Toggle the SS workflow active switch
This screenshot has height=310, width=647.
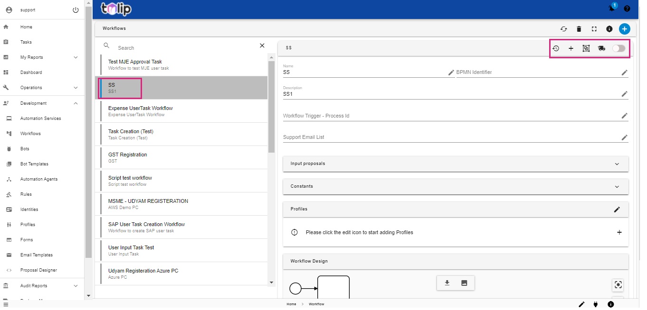pos(619,48)
